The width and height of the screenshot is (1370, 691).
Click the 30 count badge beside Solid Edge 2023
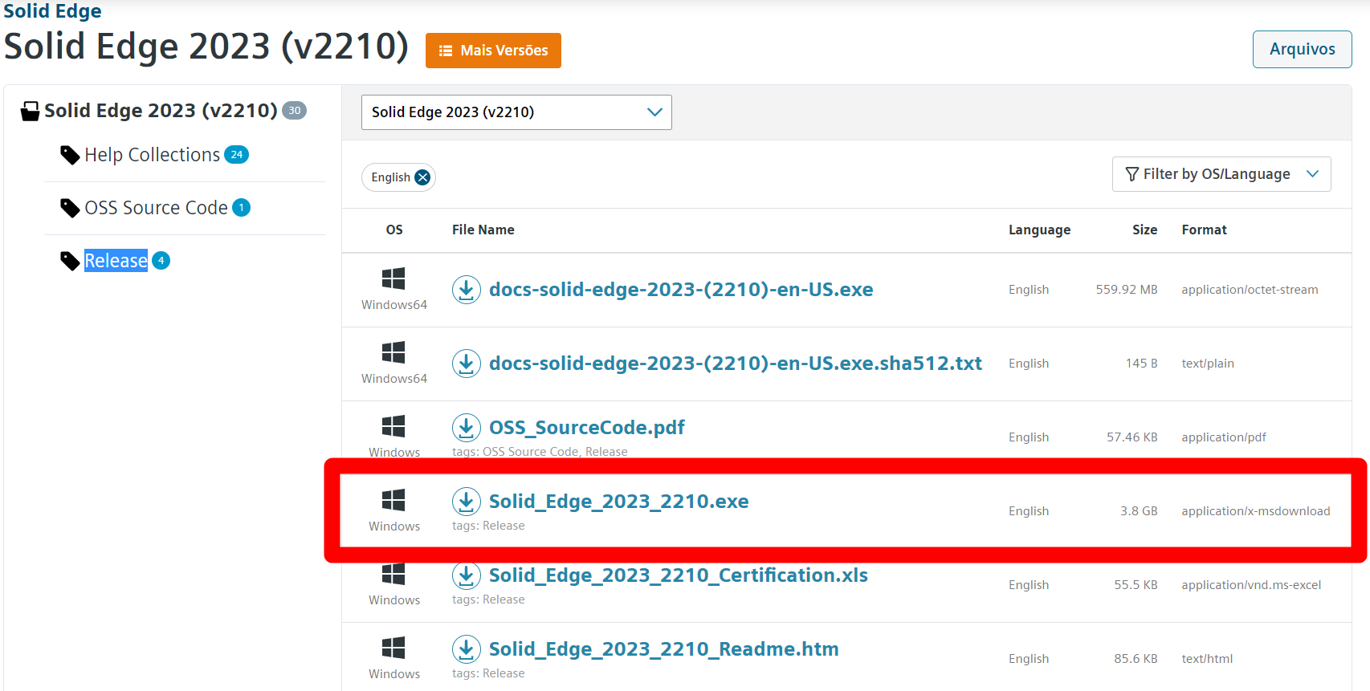(295, 111)
